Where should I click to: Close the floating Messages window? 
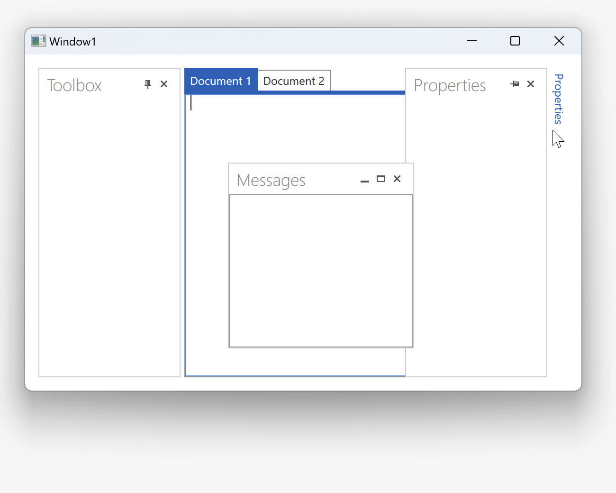[x=397, y=179]
